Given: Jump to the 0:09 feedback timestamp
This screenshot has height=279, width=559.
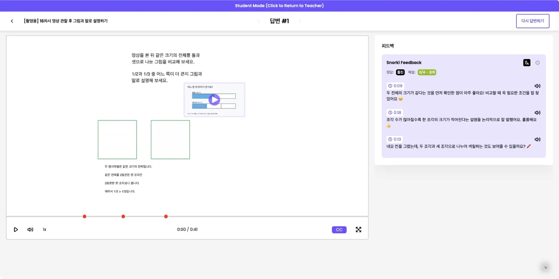Looking at the screenshot, I should [x=395, y=86].
